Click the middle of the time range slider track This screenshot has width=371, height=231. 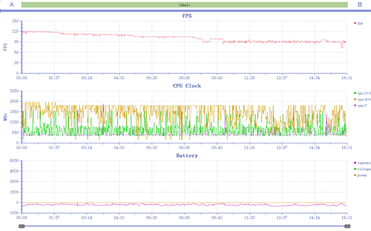coord(184,226)
